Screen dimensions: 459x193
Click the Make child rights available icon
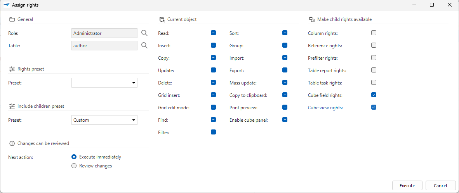click(311, 19)
